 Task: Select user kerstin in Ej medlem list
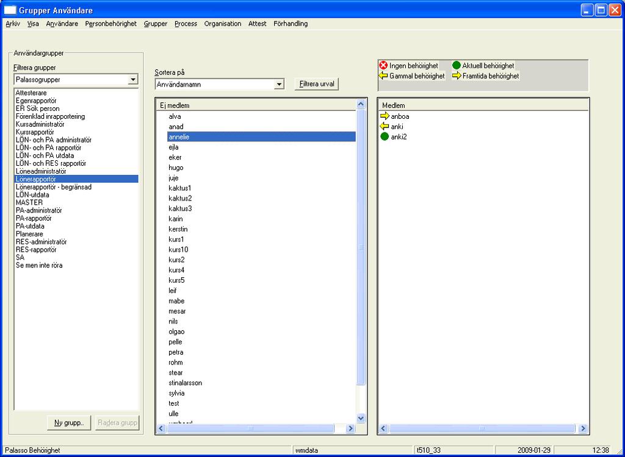click(261, 229)
